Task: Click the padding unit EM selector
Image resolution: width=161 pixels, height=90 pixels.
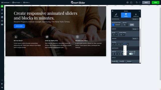Action: point(128,44)
